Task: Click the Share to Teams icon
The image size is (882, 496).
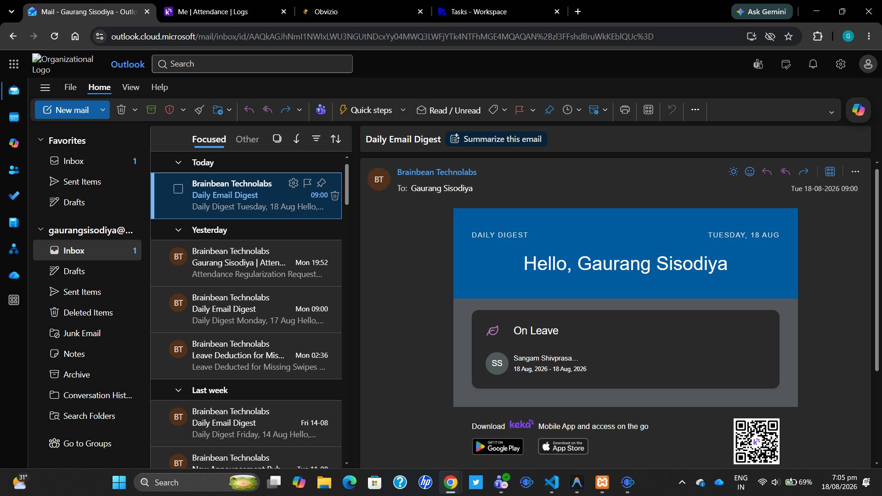Action: (321, 110)
